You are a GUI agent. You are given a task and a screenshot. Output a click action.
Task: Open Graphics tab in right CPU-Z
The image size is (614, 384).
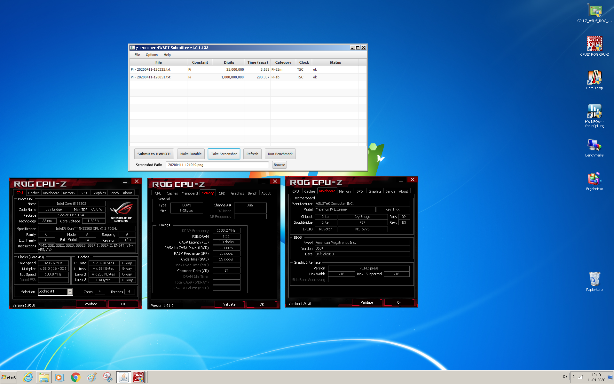[375, 191]
